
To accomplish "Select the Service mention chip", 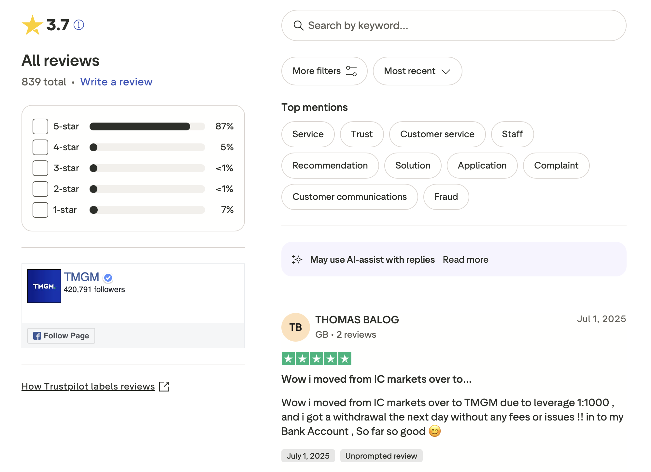I will click(308, 134).
